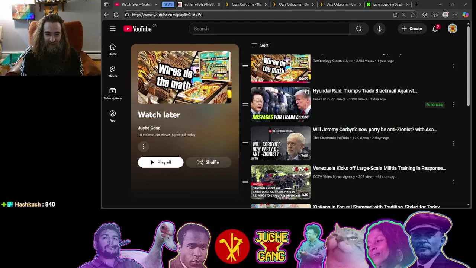Reload the page with the refresh icon
The height and width of the screenshot is (268, 476).
116,15
